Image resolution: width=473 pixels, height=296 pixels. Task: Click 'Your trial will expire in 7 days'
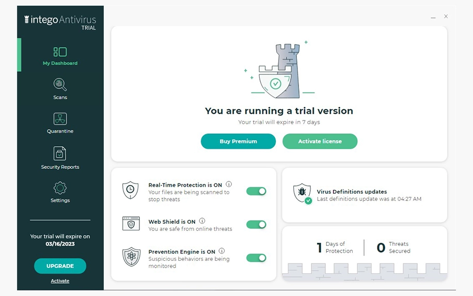click(x=279, y=122)
